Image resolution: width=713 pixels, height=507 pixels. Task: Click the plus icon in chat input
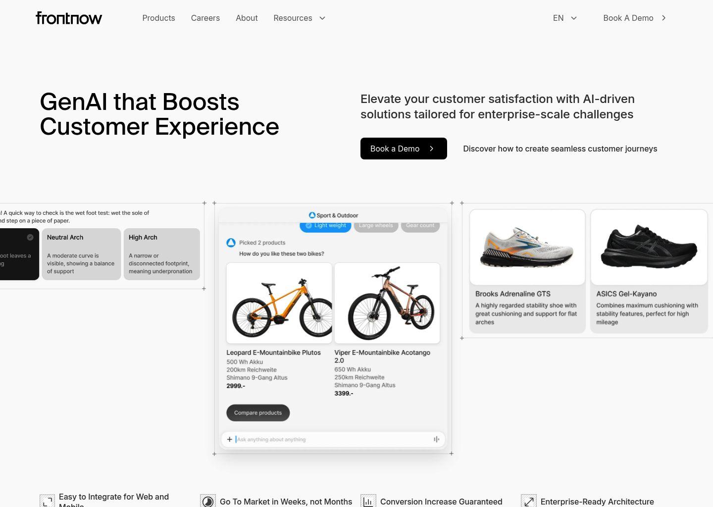(x=229, y=439)
